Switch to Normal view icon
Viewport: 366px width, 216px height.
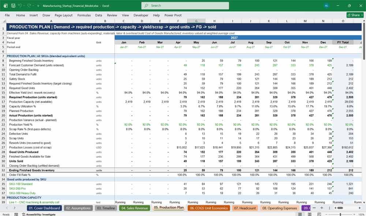tap(300, 214)
